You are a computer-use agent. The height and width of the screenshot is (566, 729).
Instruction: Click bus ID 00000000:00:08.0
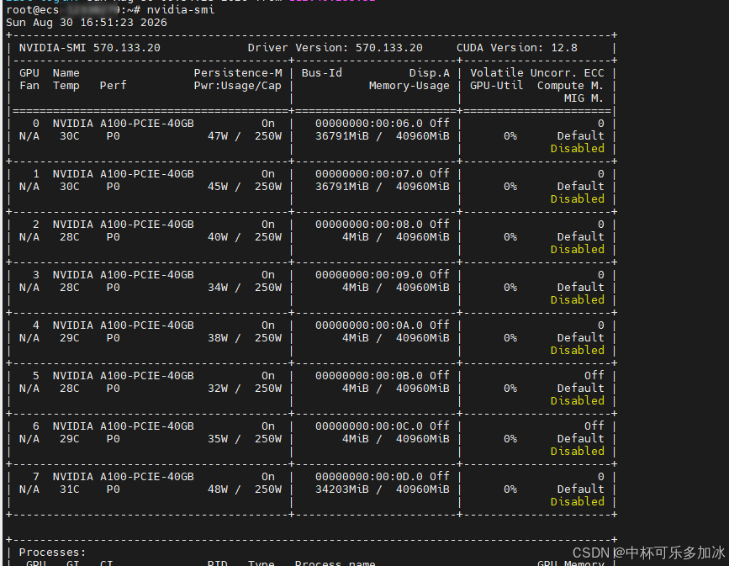[x=369, y=225]
